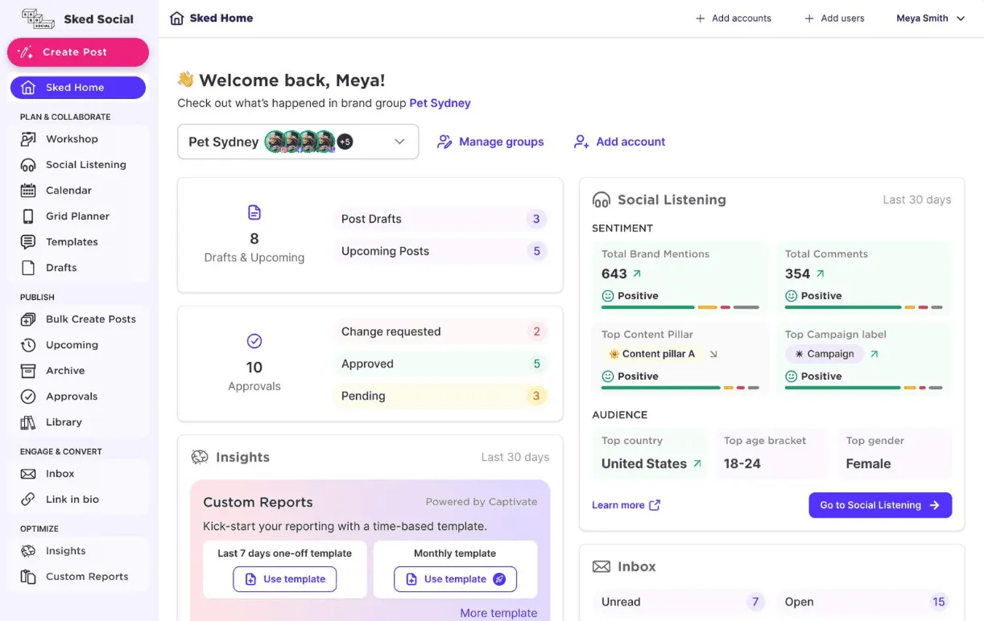
Task: Click the Campaign label tag
Action: point(825,354)
